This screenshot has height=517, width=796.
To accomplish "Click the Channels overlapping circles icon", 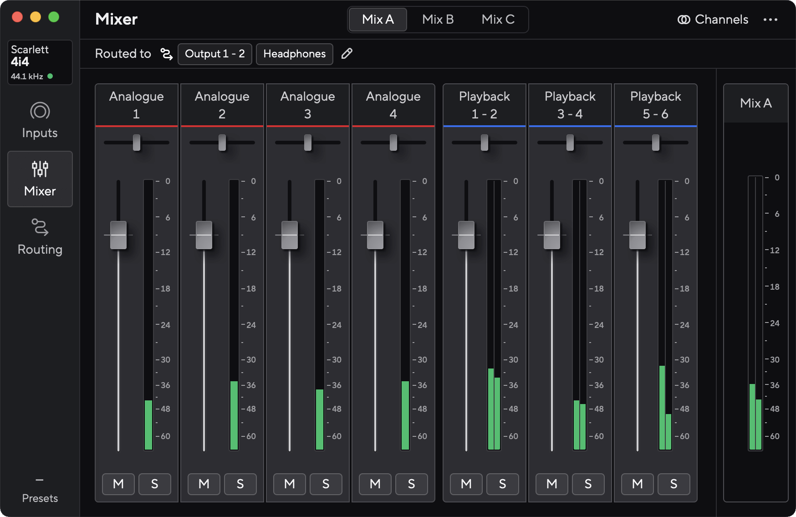I will (x=684, y=20).
